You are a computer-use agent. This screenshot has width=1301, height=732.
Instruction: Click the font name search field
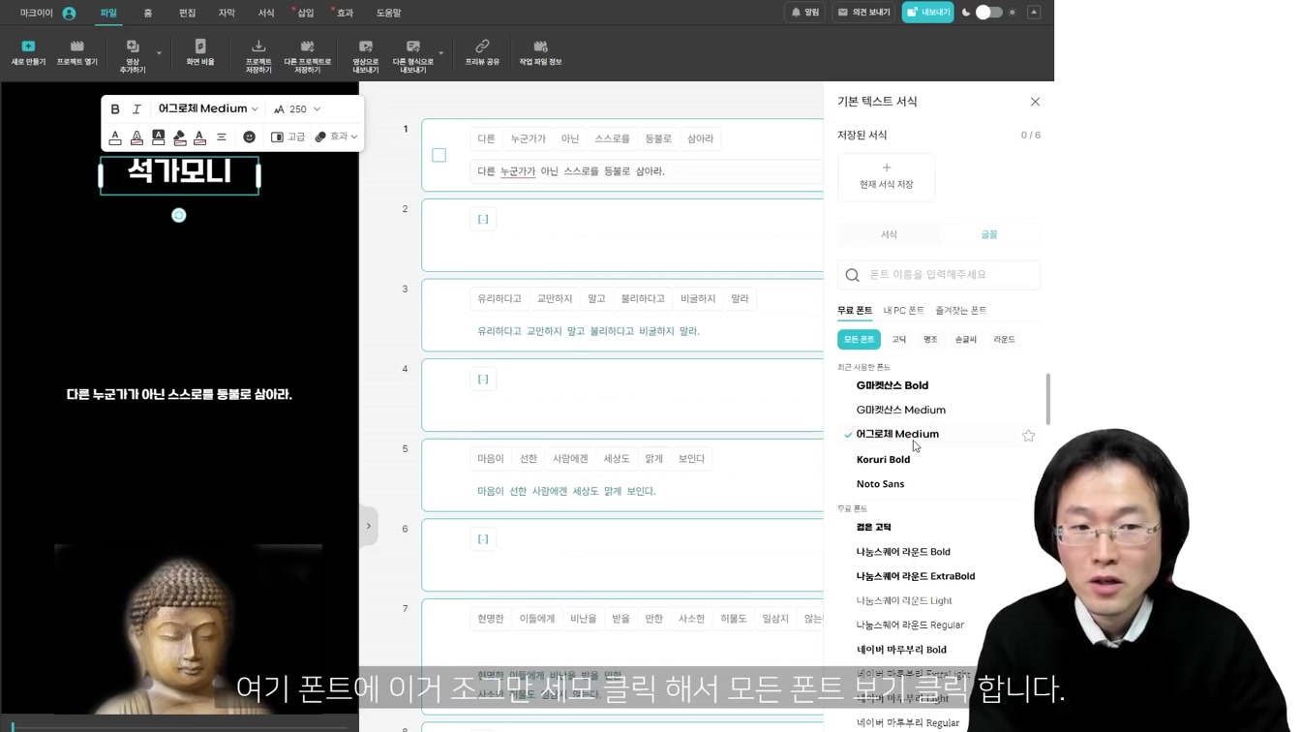click(x=939, y=275)
